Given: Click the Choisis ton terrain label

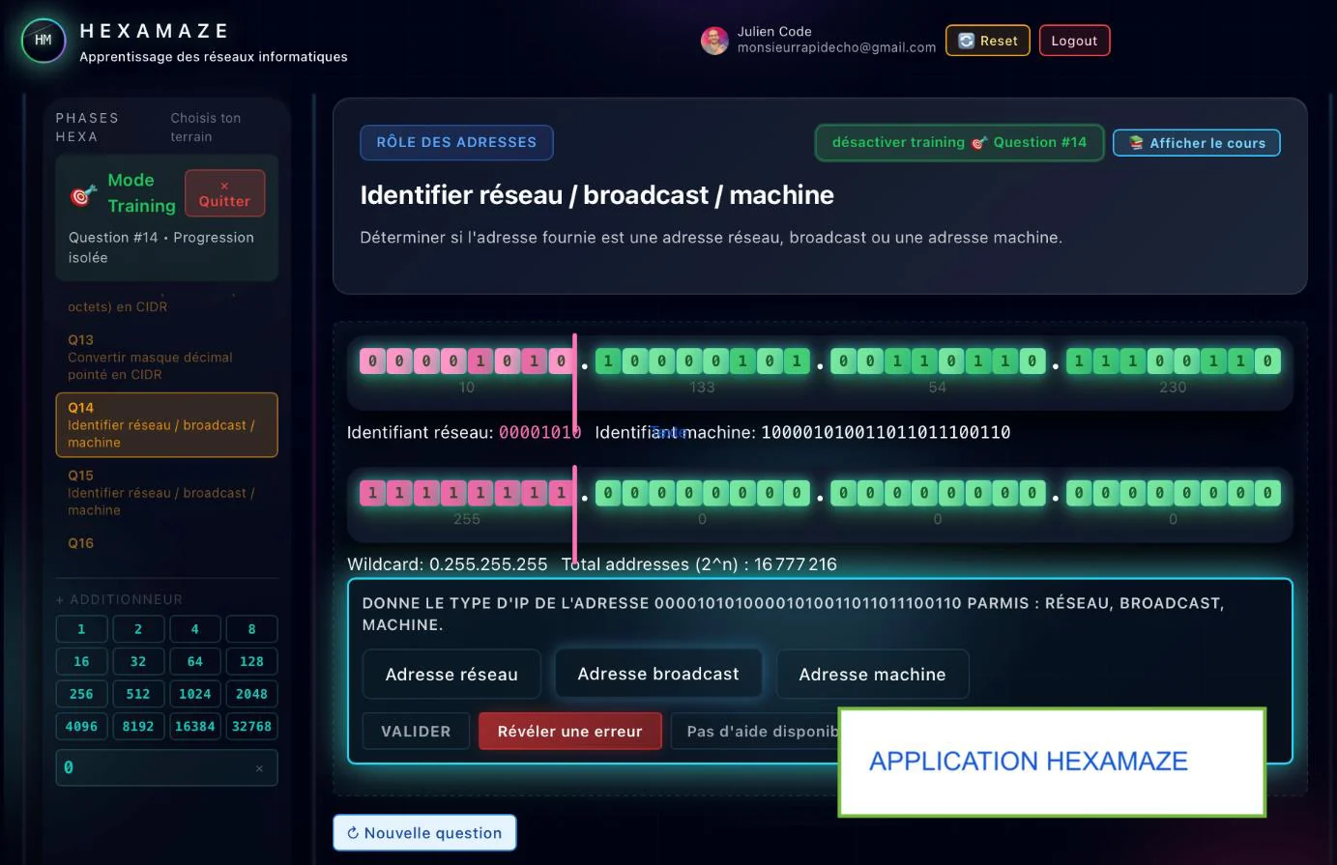Looking at the screenshot, I should (x=206, y=128).
